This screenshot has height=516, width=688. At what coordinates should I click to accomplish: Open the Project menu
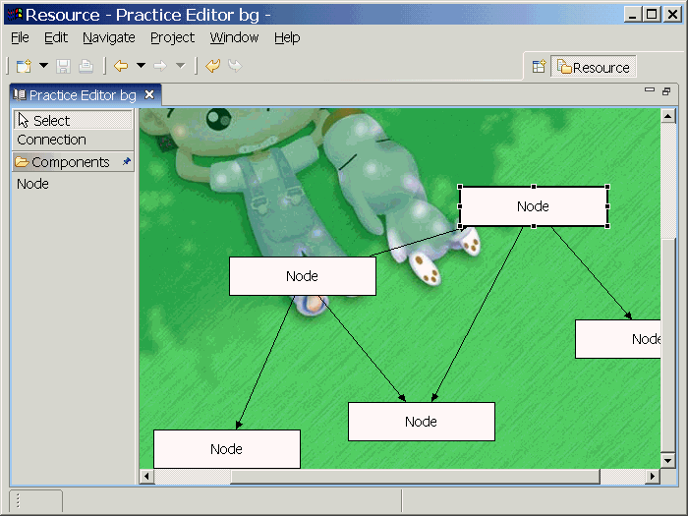coord(172,37)
